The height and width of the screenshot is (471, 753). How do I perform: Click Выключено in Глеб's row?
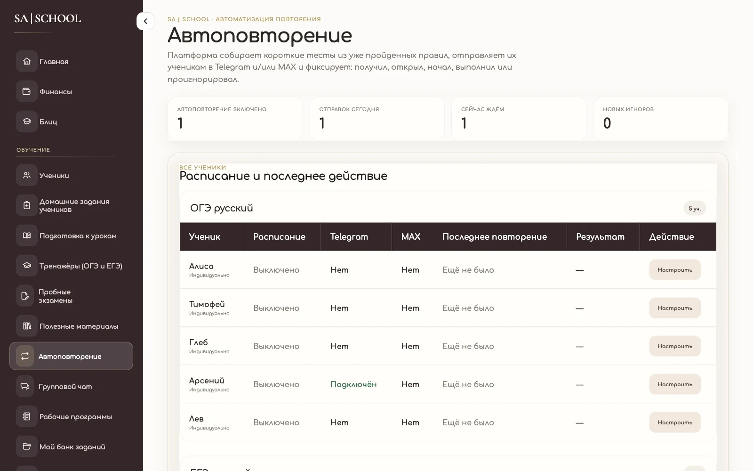[x=276, y=346]
